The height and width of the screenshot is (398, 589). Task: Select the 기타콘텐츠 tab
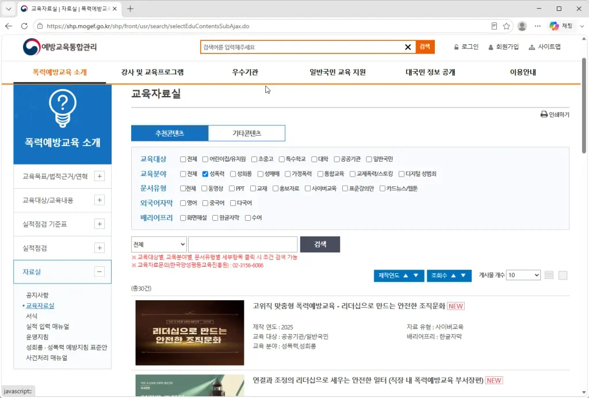point(247,133)
